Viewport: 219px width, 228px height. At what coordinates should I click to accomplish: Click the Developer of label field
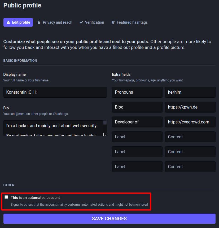[137, 122]
